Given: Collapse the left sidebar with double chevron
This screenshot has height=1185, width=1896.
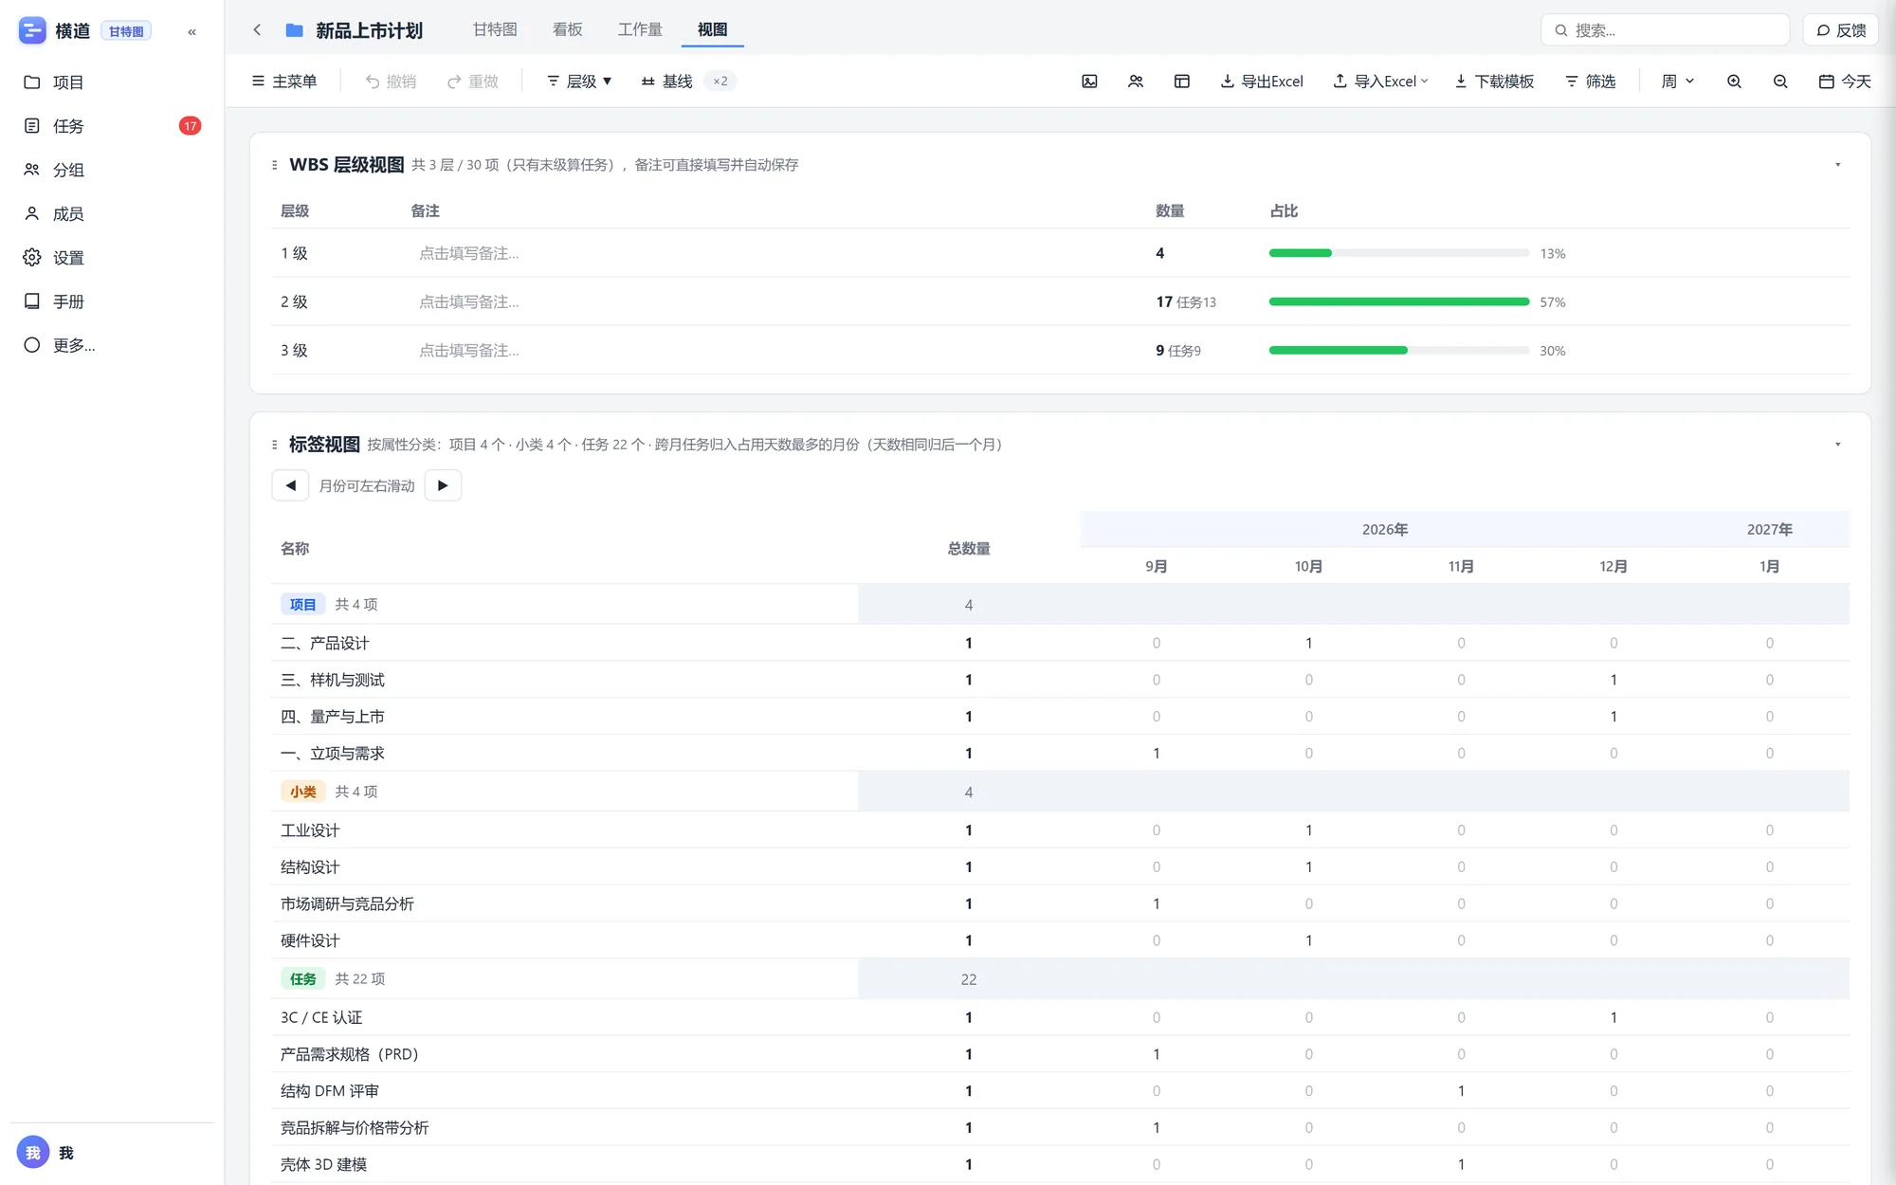Looking at the screenshot, I should click(x=191, y=31).
